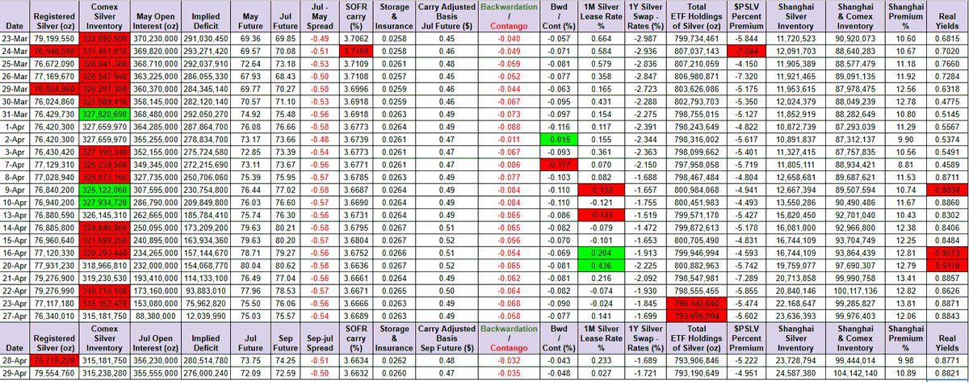Click Carry Adjusted Basis Jul Future ($) header
This screenshot has height=382, width=969.
(x=447, y=15)
